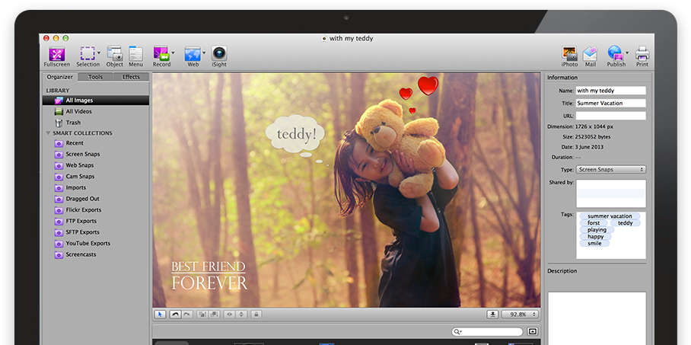Open the Dragged Out collection
The width and height of the screenshot is (691, 345).
point(96,199)
